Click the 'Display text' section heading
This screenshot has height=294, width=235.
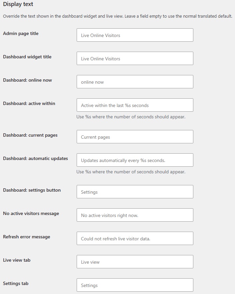(x=18, y=4)
